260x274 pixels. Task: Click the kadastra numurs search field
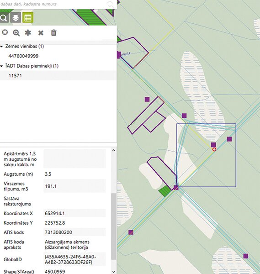coord(53,4)
